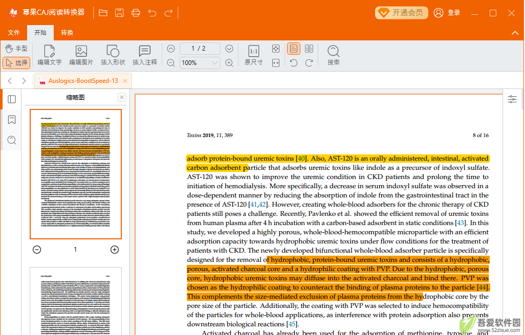The image size is (525, 335).
Task: Open the 搜索 search tool
Action: [333, 55]
